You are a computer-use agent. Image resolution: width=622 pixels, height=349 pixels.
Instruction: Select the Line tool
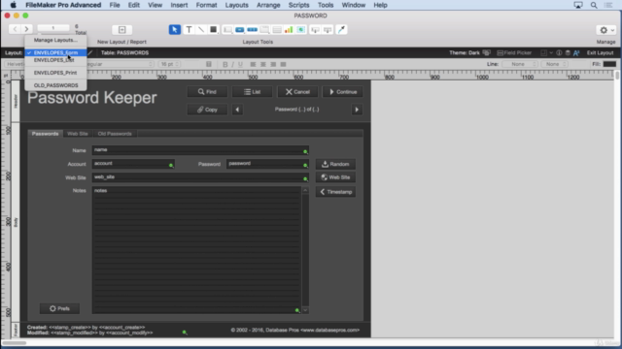tap(201, 30)
